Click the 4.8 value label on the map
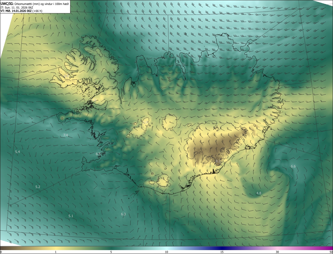The height and width of the screenshot is (254, 333). pyautogui.click(x=259, y=193)
